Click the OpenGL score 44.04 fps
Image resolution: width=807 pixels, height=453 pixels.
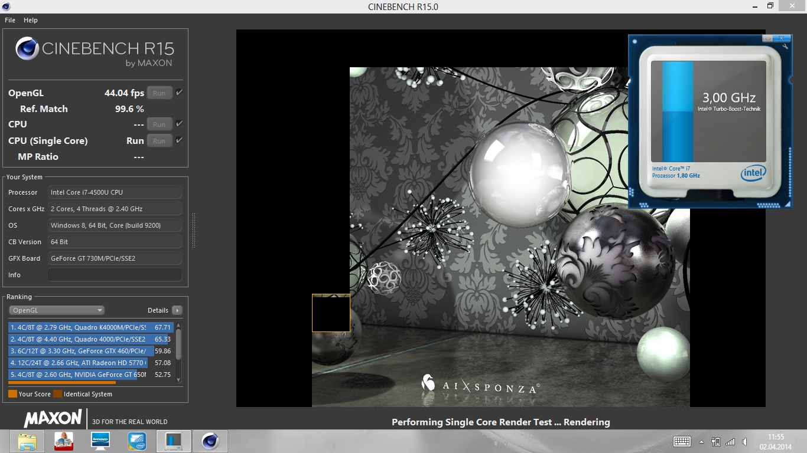click(124, 93)
